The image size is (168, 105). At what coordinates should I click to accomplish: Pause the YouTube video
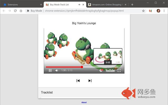pos(50,70)
